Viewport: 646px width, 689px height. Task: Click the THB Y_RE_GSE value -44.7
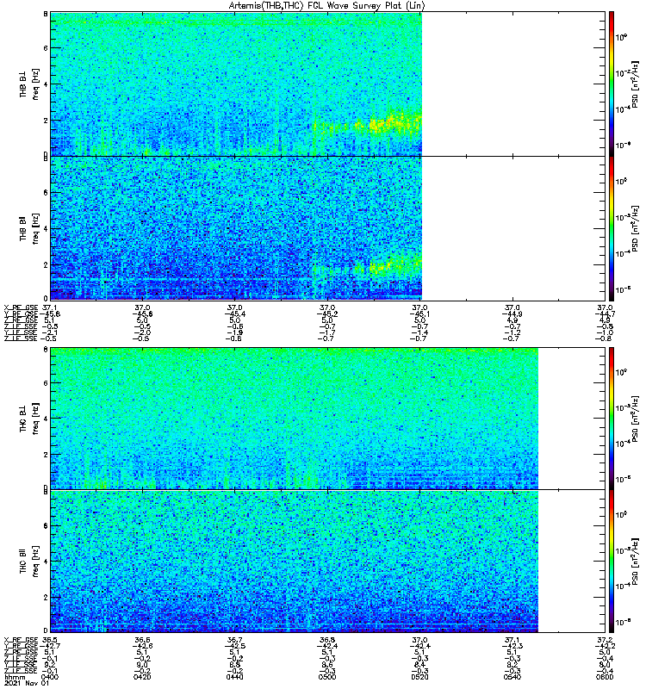pyautogui.click(x=605, y=314)
